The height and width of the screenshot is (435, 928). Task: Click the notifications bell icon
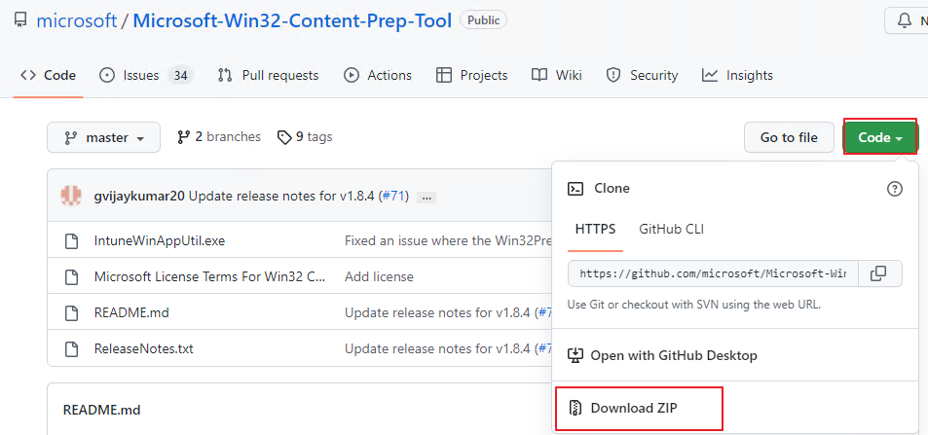coord(905,21)
